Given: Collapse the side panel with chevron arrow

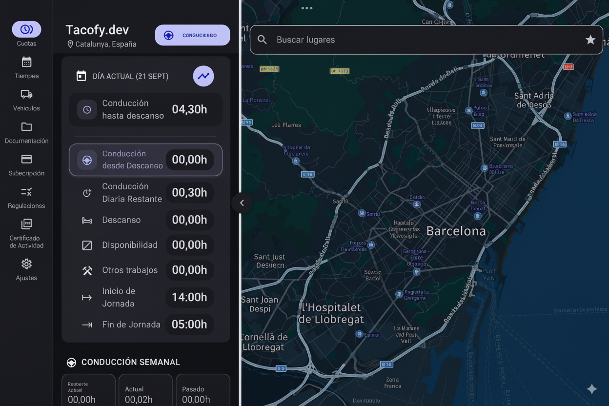Looking at the screenshot, I should click(x=242, y=203).
